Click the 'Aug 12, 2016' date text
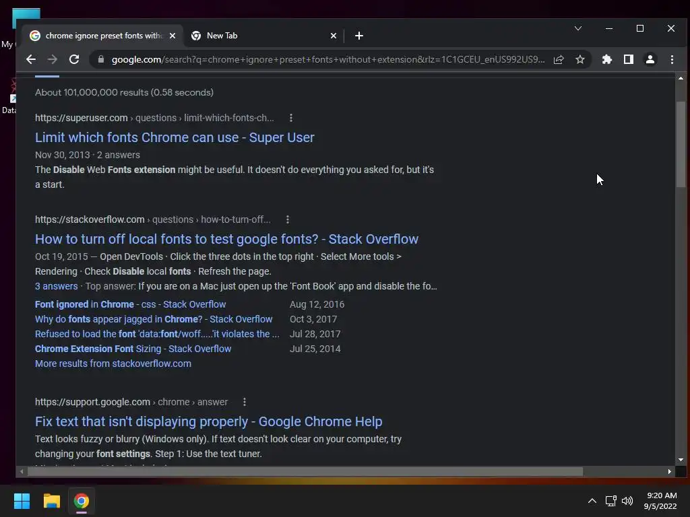Image resolution: width=690 pixels, height=517 pixels. [317, 304]
